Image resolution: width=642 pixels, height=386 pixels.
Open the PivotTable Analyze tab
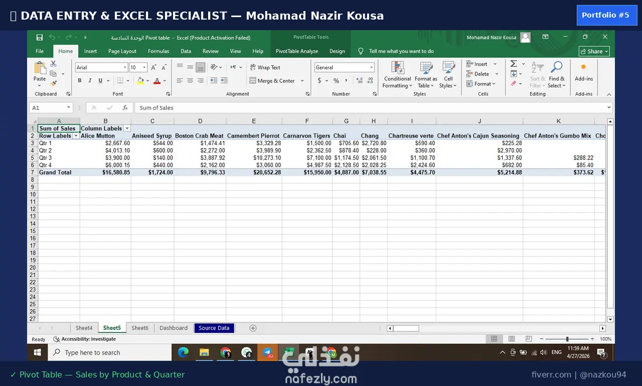[x=297, y=51]
